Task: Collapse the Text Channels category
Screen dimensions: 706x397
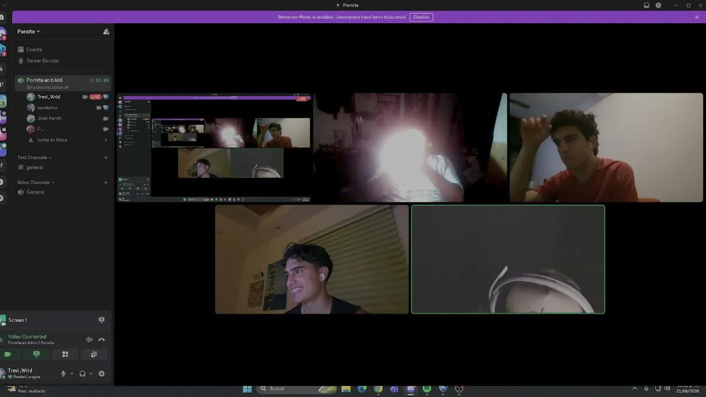Action: pyautogui.click(x=34, y=158)
